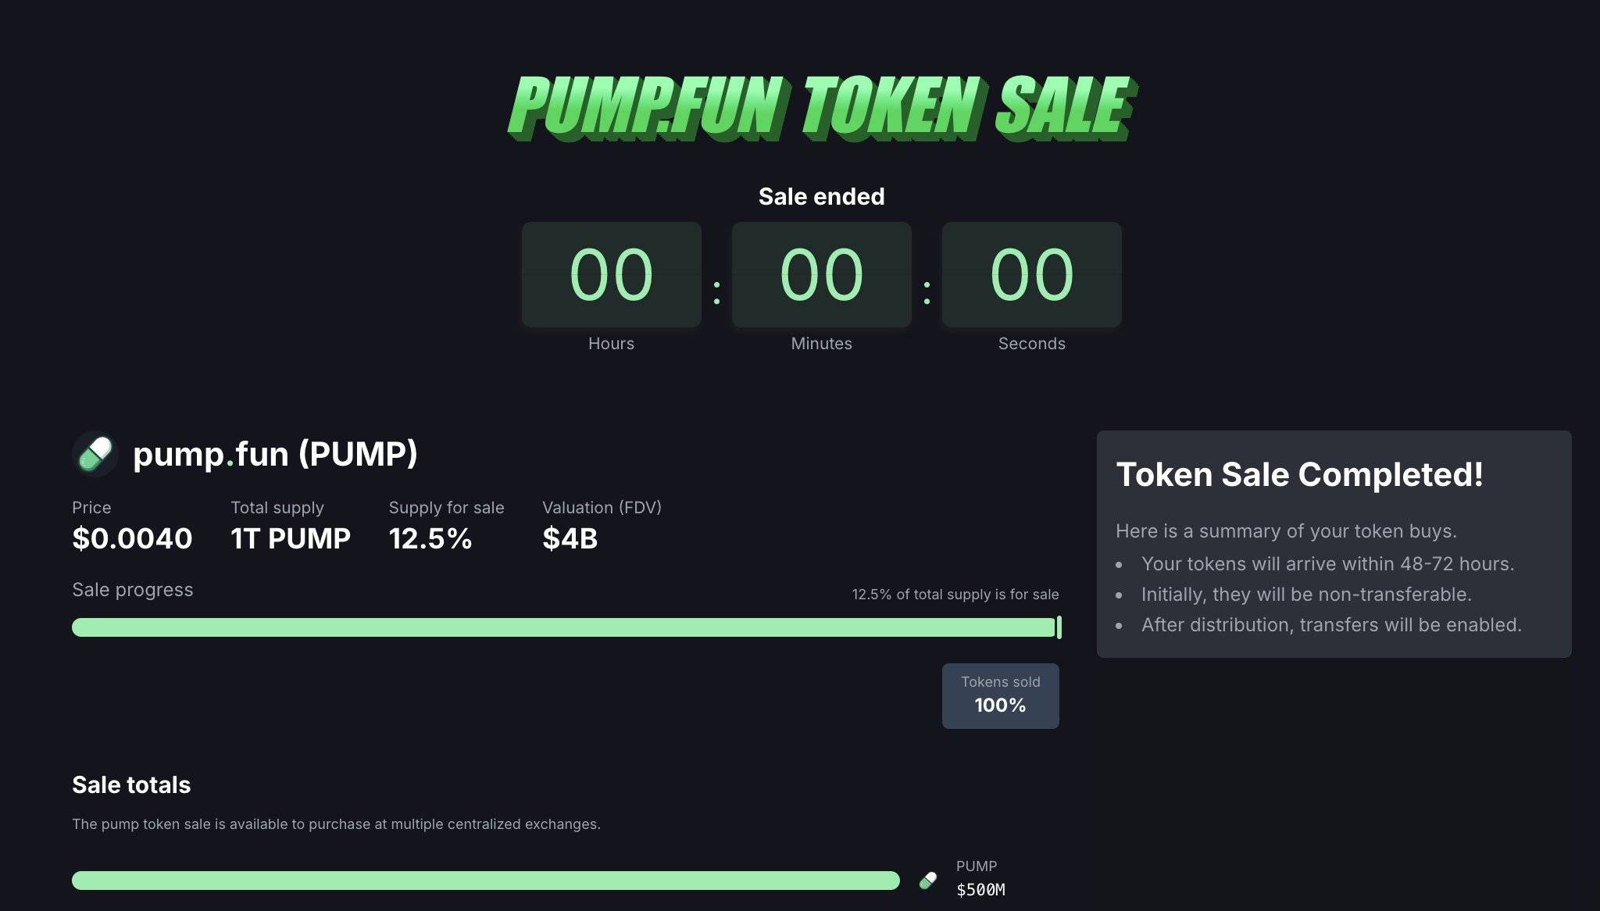Select the Token Sale Completed panel

click(1335, 545)
